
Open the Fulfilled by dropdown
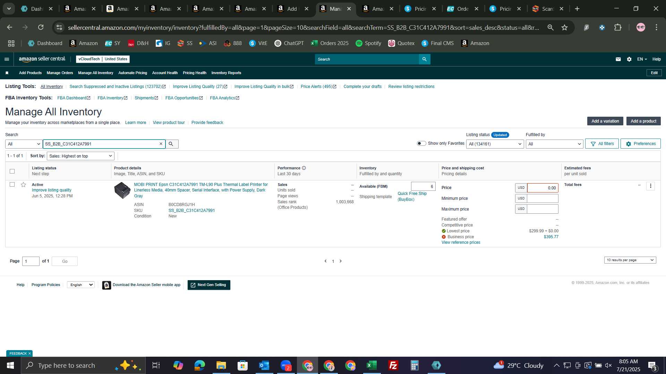click(554, 144)
